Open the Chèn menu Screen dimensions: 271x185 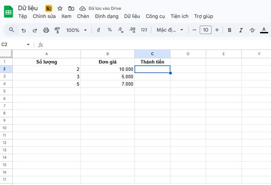point(83,16)
